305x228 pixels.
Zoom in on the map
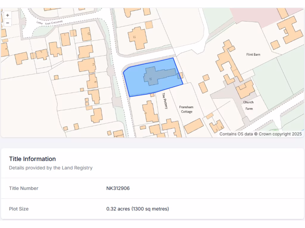tap(7, 15)
